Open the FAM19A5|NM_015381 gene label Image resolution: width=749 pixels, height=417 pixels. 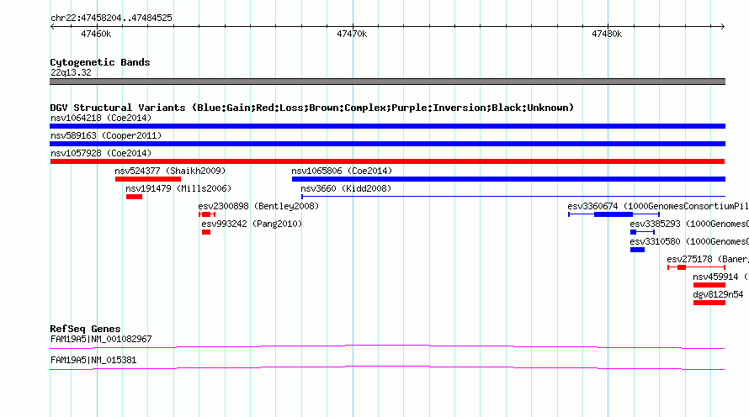tap(93, 360)
